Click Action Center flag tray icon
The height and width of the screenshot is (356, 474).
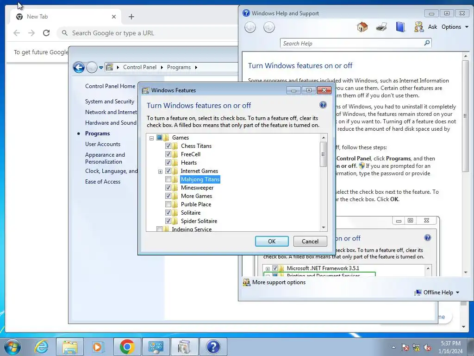[x=405, y=347]
